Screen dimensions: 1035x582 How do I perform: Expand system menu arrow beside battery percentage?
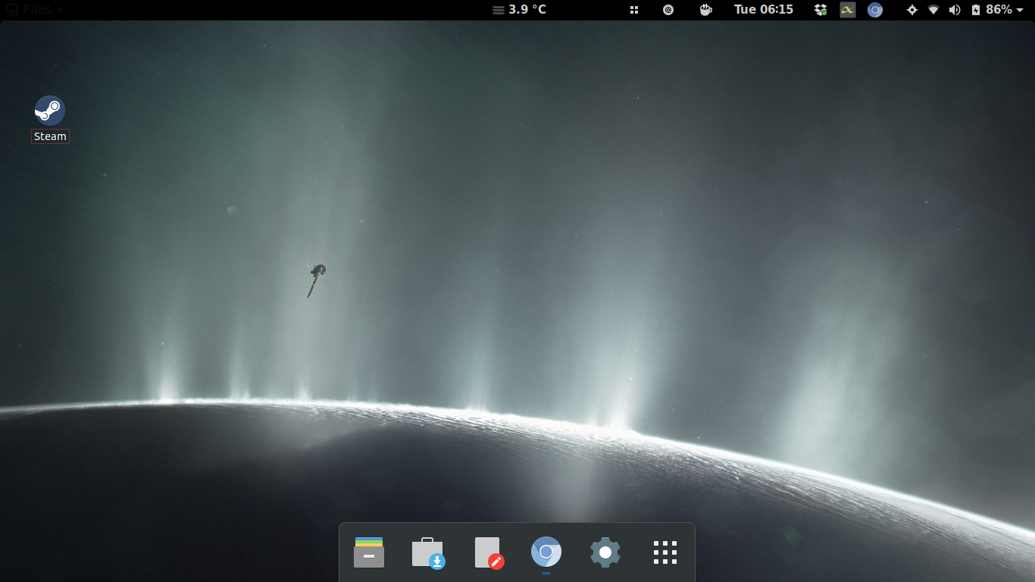[1020, 10]
